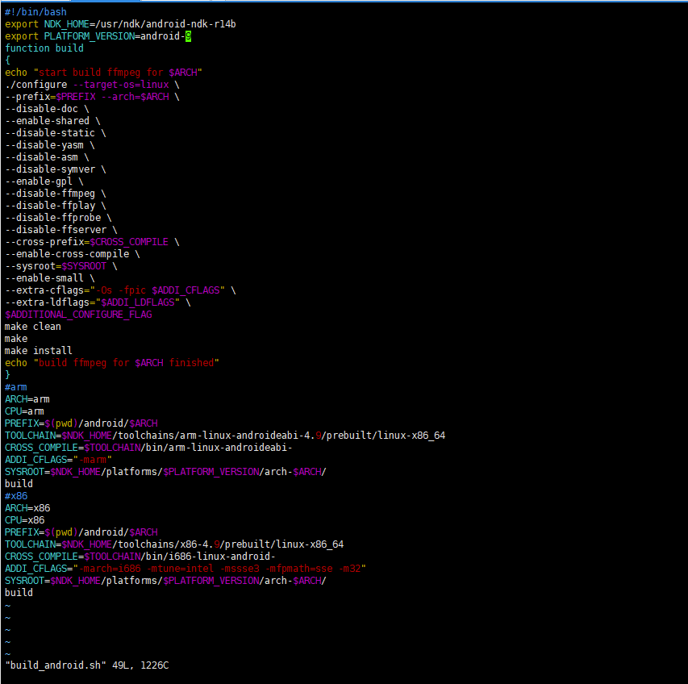The width and height of the screenshot is (688, 684).
Task: Click the 'make clean' line
Action: click(x=32, y=327)
